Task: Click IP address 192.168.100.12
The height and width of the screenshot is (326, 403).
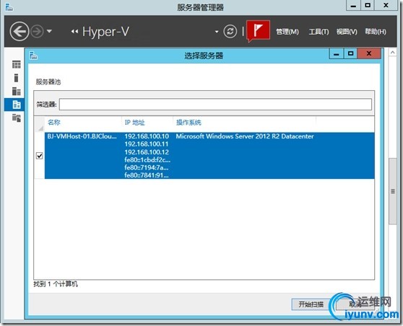Action: point(147,152)
